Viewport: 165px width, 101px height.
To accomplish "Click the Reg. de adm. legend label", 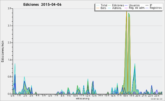I will [x=137, y=8].
